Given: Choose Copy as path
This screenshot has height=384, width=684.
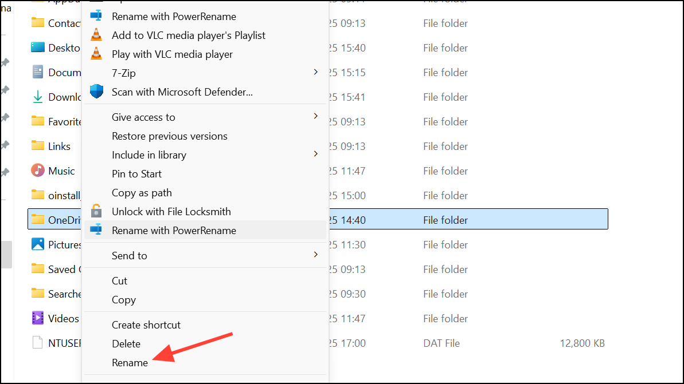Looking at the screenshot, I should pyautogui.click(x=142, y=192).
